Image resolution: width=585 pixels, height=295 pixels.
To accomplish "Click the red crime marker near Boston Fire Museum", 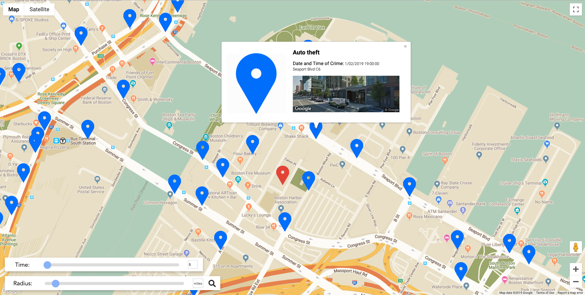I will (282, 175).
